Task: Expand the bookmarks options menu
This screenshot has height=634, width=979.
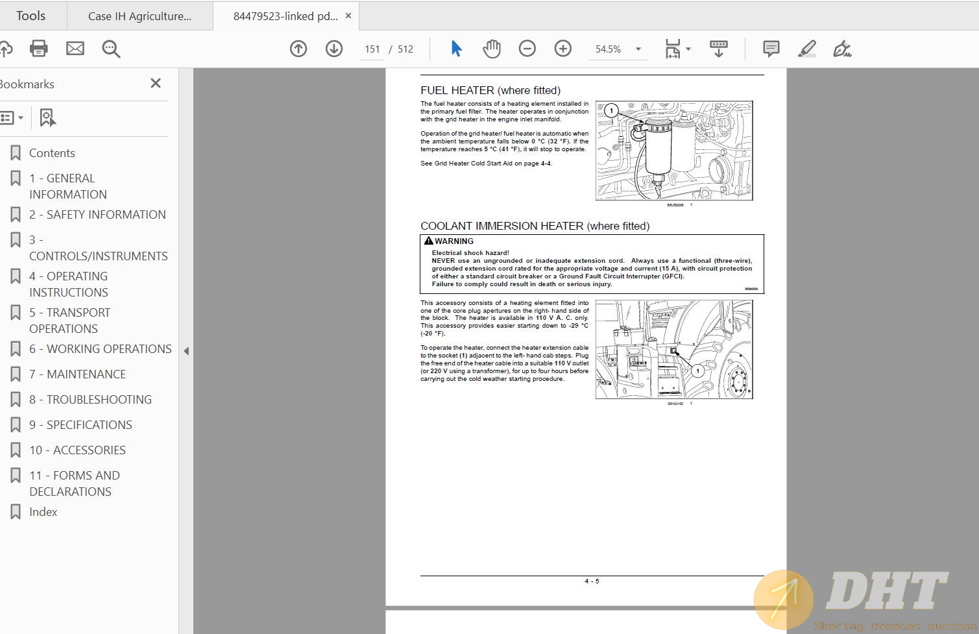Action: click(x=12, y=117)
